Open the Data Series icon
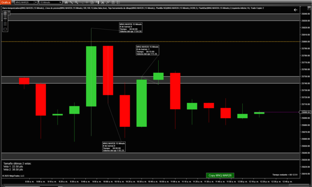 point(102,3)
